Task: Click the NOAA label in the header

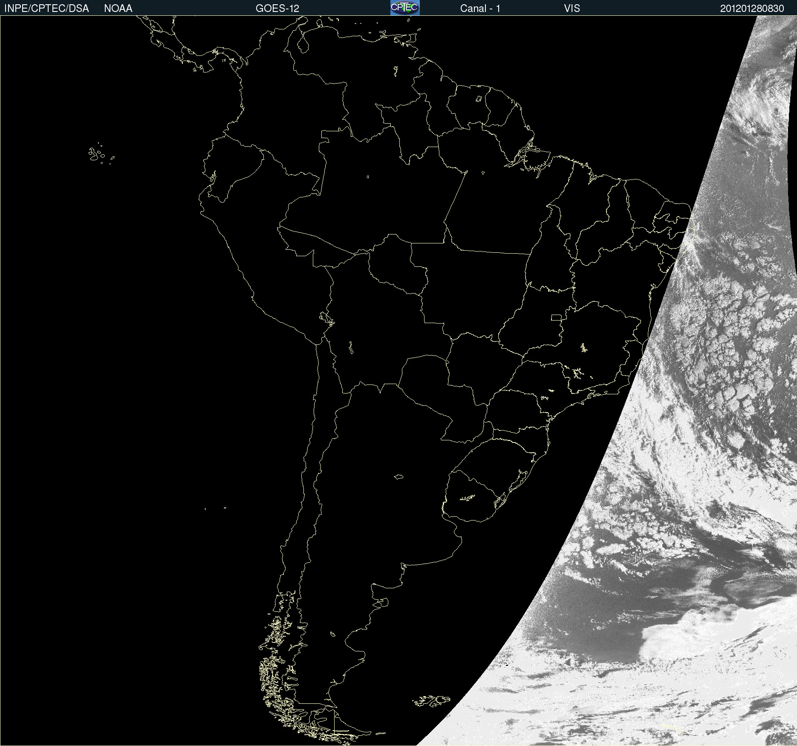Action: [118, 9]
